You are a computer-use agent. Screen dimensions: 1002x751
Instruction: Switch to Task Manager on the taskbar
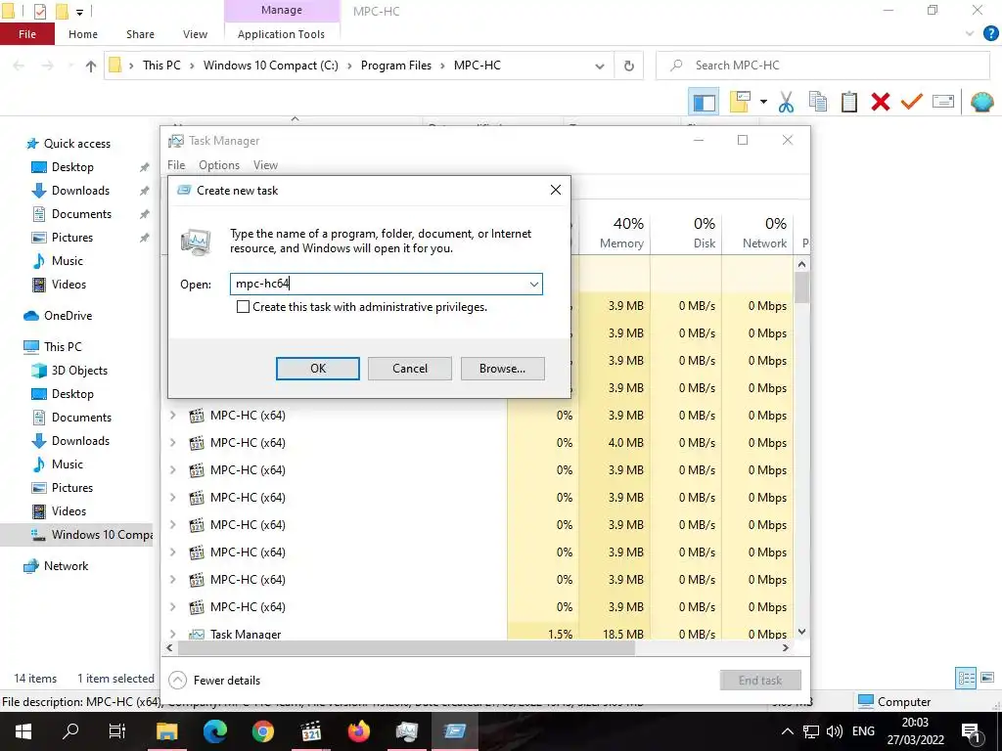coord(406,731)
